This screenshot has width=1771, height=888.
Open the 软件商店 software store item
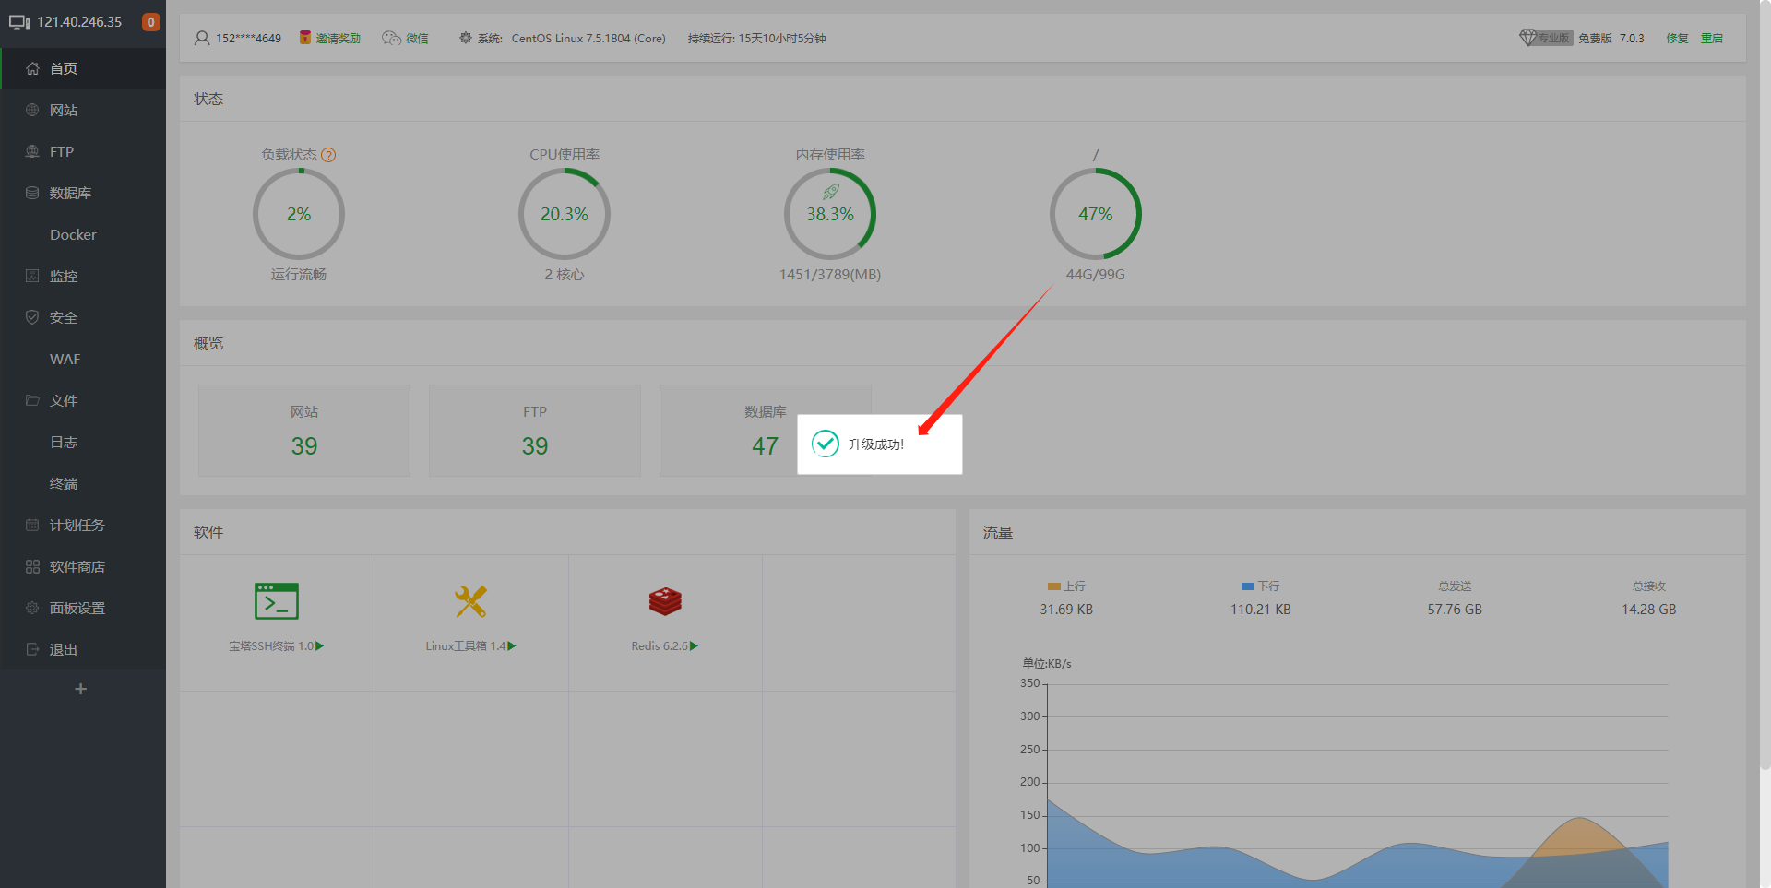83,566
